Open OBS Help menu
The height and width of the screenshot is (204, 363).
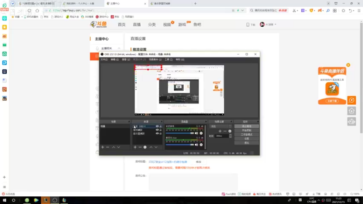(x=180, y=59)
